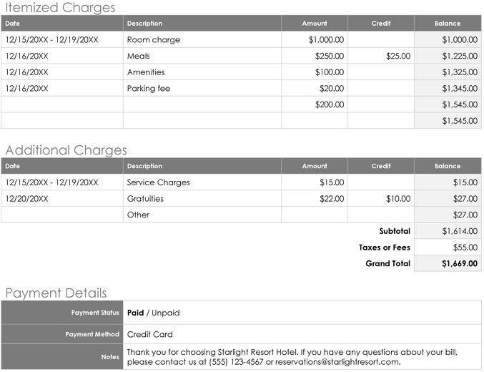
Task: Click the $200.00 amount cell
Action: [315, 104]
